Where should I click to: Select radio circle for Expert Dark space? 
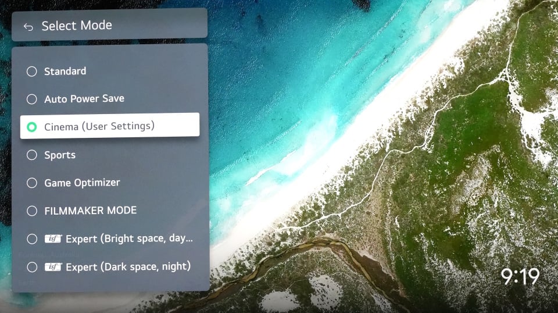(32, 266)
